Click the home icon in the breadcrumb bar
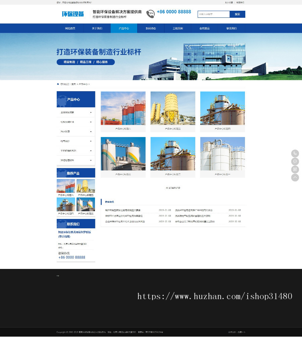302x340 pixels. [x=58, y=84]
